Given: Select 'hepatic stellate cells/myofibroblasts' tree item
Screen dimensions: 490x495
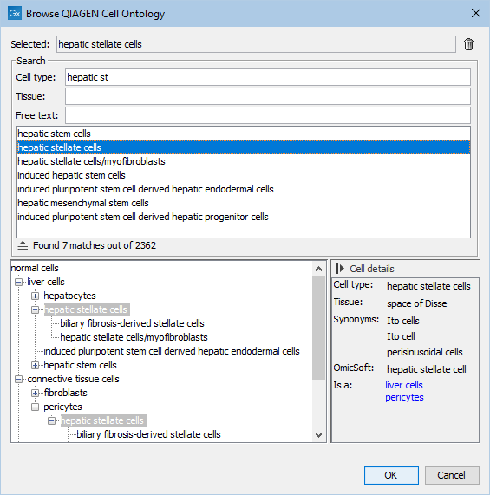Looking at the screenshot, I should [134, 337].
